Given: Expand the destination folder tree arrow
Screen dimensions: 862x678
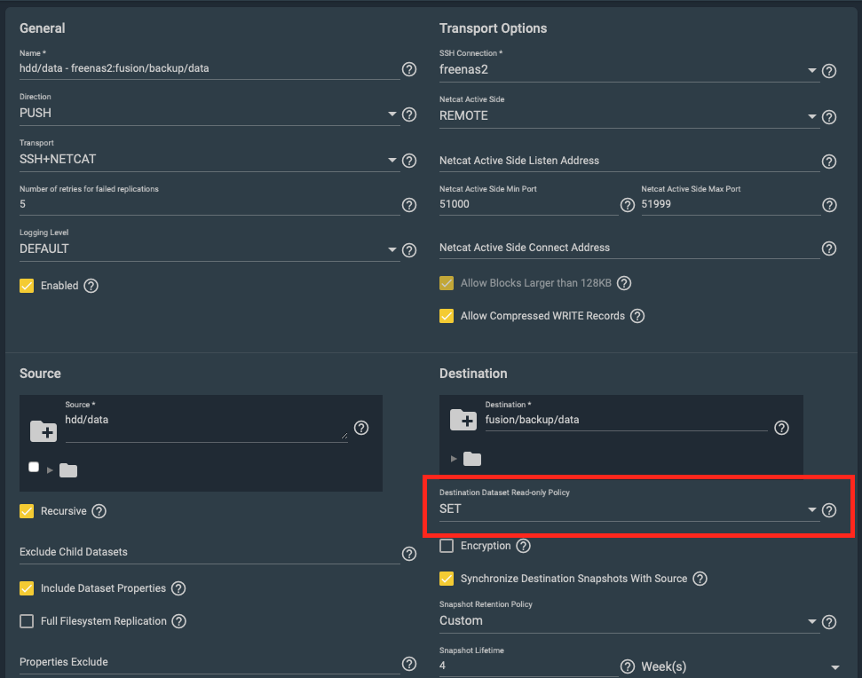Looking at the screenshot, I should coord(454,459).
